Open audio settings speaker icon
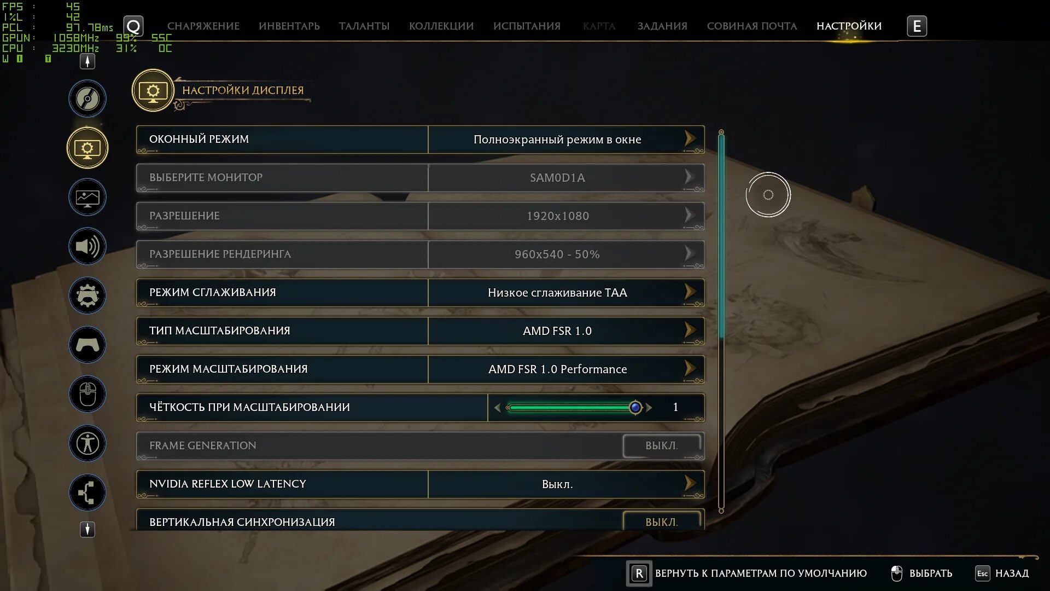This screenshot has width=1050, height=591. (x=87, y=246)
